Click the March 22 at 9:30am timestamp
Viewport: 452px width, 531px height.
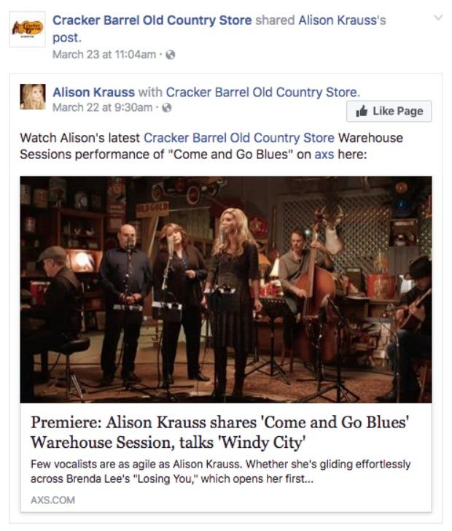click(103, 108)
